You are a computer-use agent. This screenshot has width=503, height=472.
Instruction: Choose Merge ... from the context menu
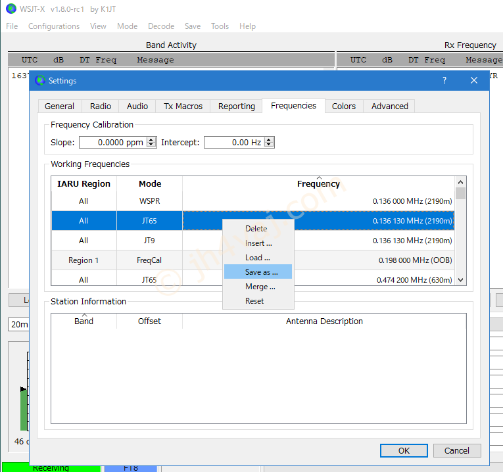click(x=258, y=287)
